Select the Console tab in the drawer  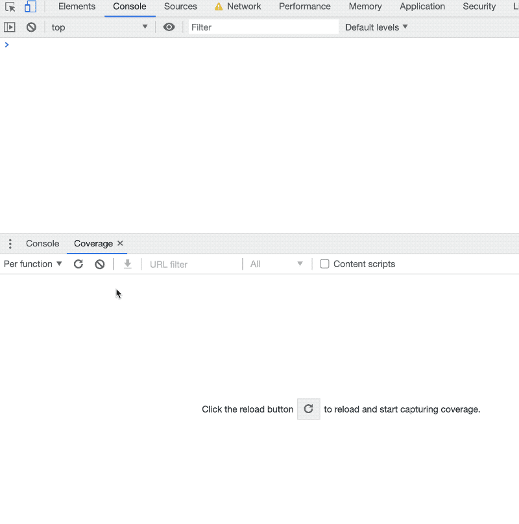tap(43, 244)
